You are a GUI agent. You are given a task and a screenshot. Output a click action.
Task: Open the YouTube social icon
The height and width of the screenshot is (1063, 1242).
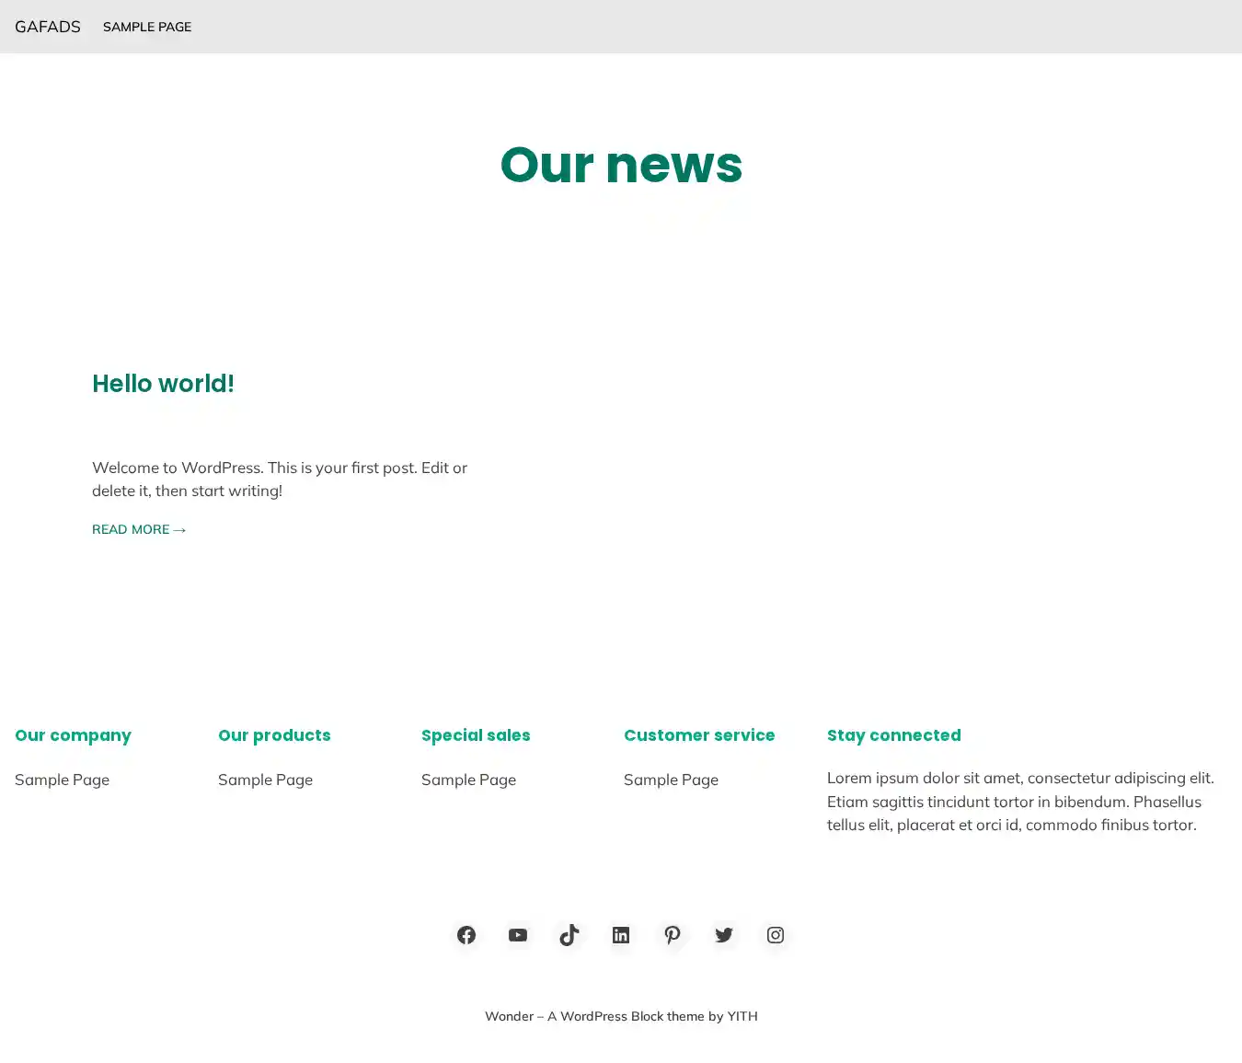click(518, 935)
